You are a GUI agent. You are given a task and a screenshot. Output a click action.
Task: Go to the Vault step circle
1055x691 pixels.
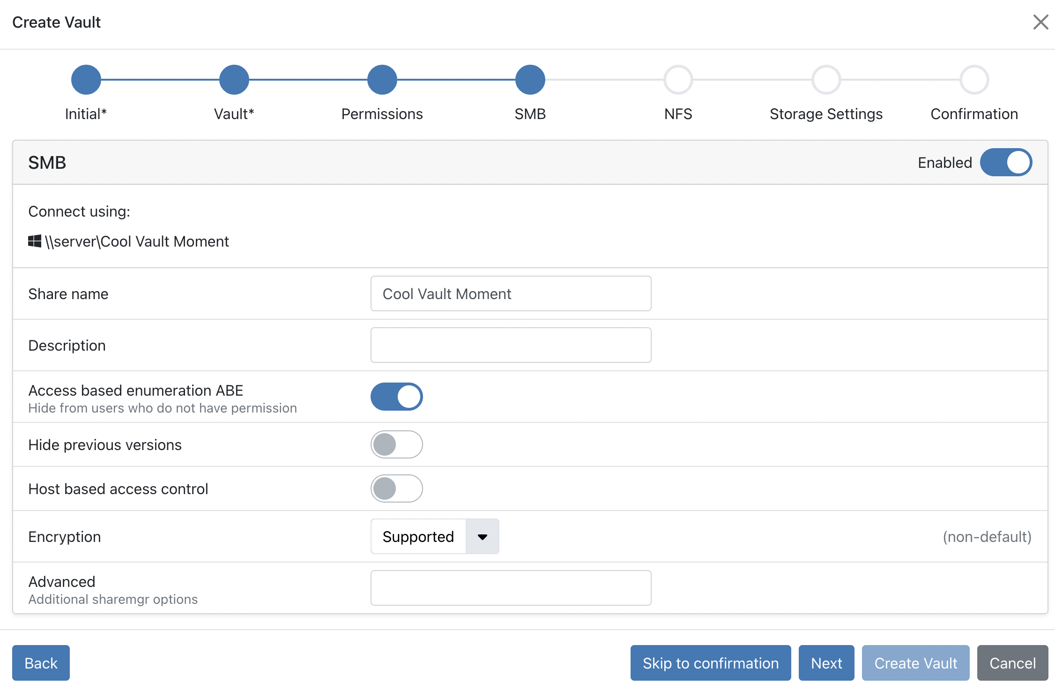point(234,80)
